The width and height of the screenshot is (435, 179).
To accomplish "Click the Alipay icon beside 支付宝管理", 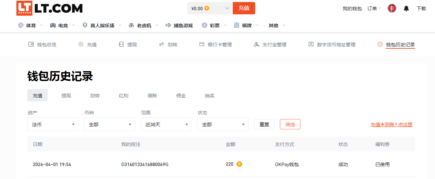I will (x=256, y=44).
